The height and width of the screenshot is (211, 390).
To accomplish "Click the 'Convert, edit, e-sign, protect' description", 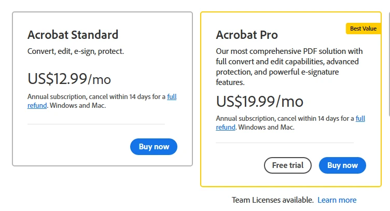I will coord(75,51).
